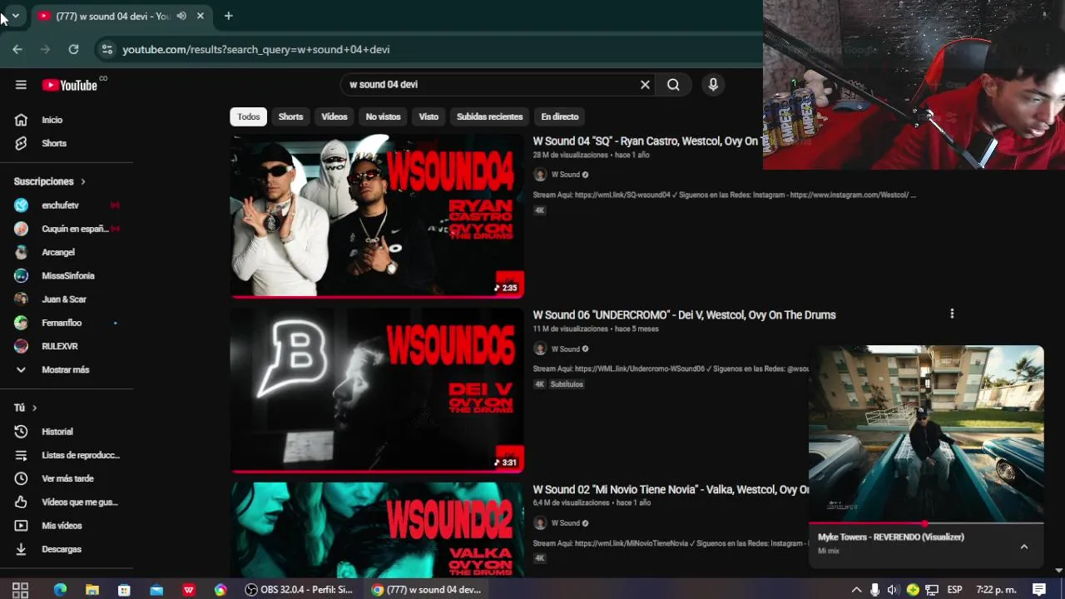1065x599 pixels.
Task: Open a new browser tab
Action: [x=228, y=16]
